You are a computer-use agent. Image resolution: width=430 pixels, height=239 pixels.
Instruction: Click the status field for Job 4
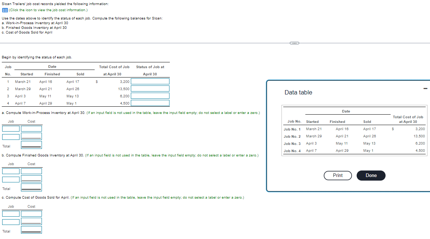pos(150,103)
